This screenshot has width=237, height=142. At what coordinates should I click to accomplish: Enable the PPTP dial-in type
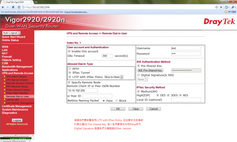pyautogui.click(x=70, y=69)
